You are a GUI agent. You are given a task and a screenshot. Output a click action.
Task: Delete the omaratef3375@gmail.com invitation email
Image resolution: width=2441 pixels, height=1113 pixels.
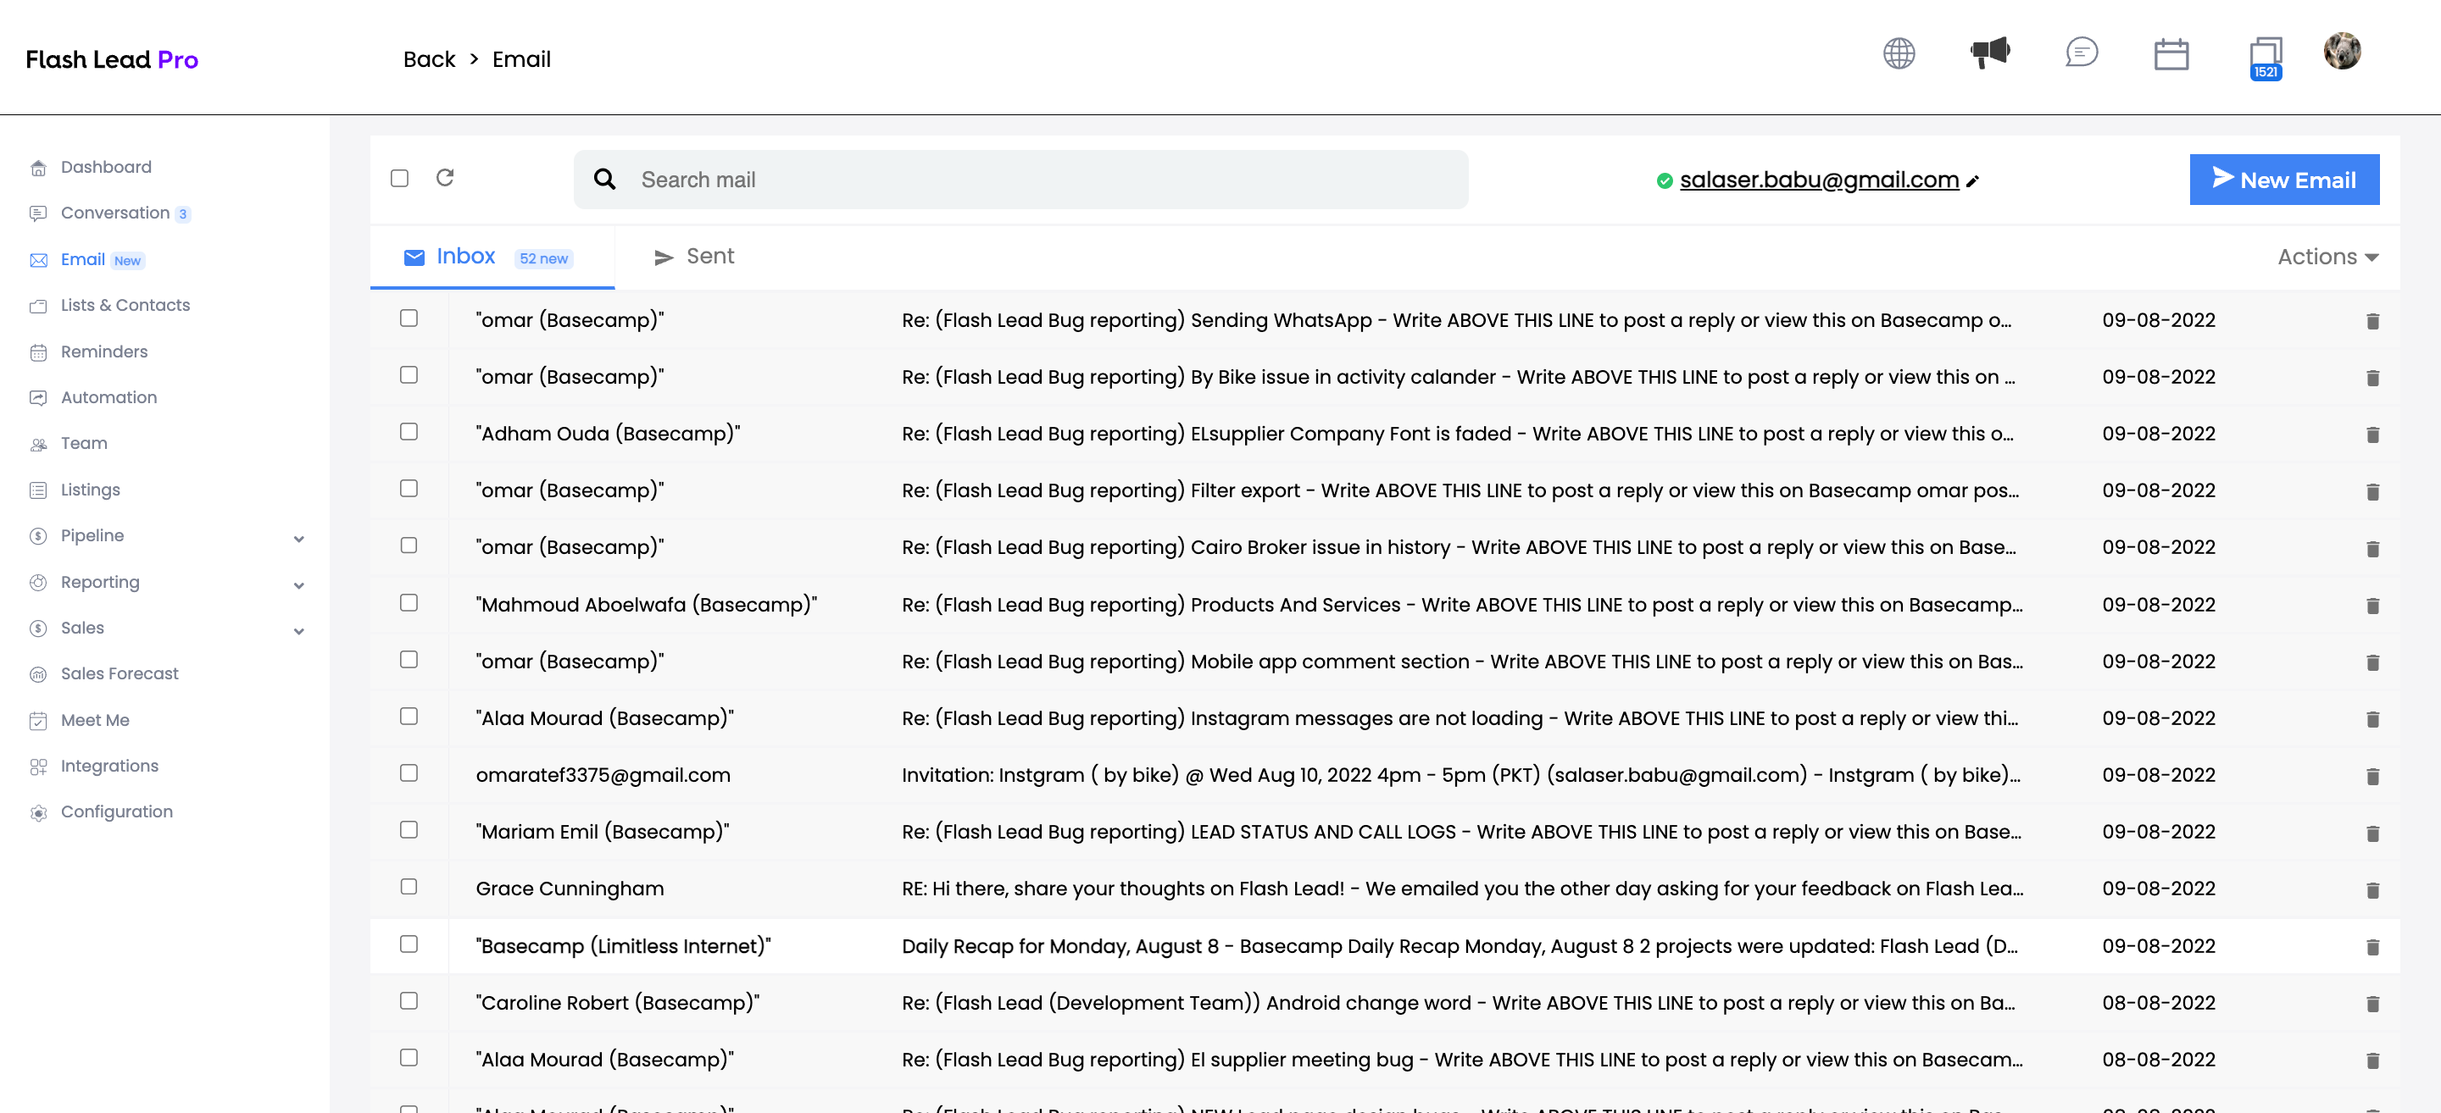2371,777
